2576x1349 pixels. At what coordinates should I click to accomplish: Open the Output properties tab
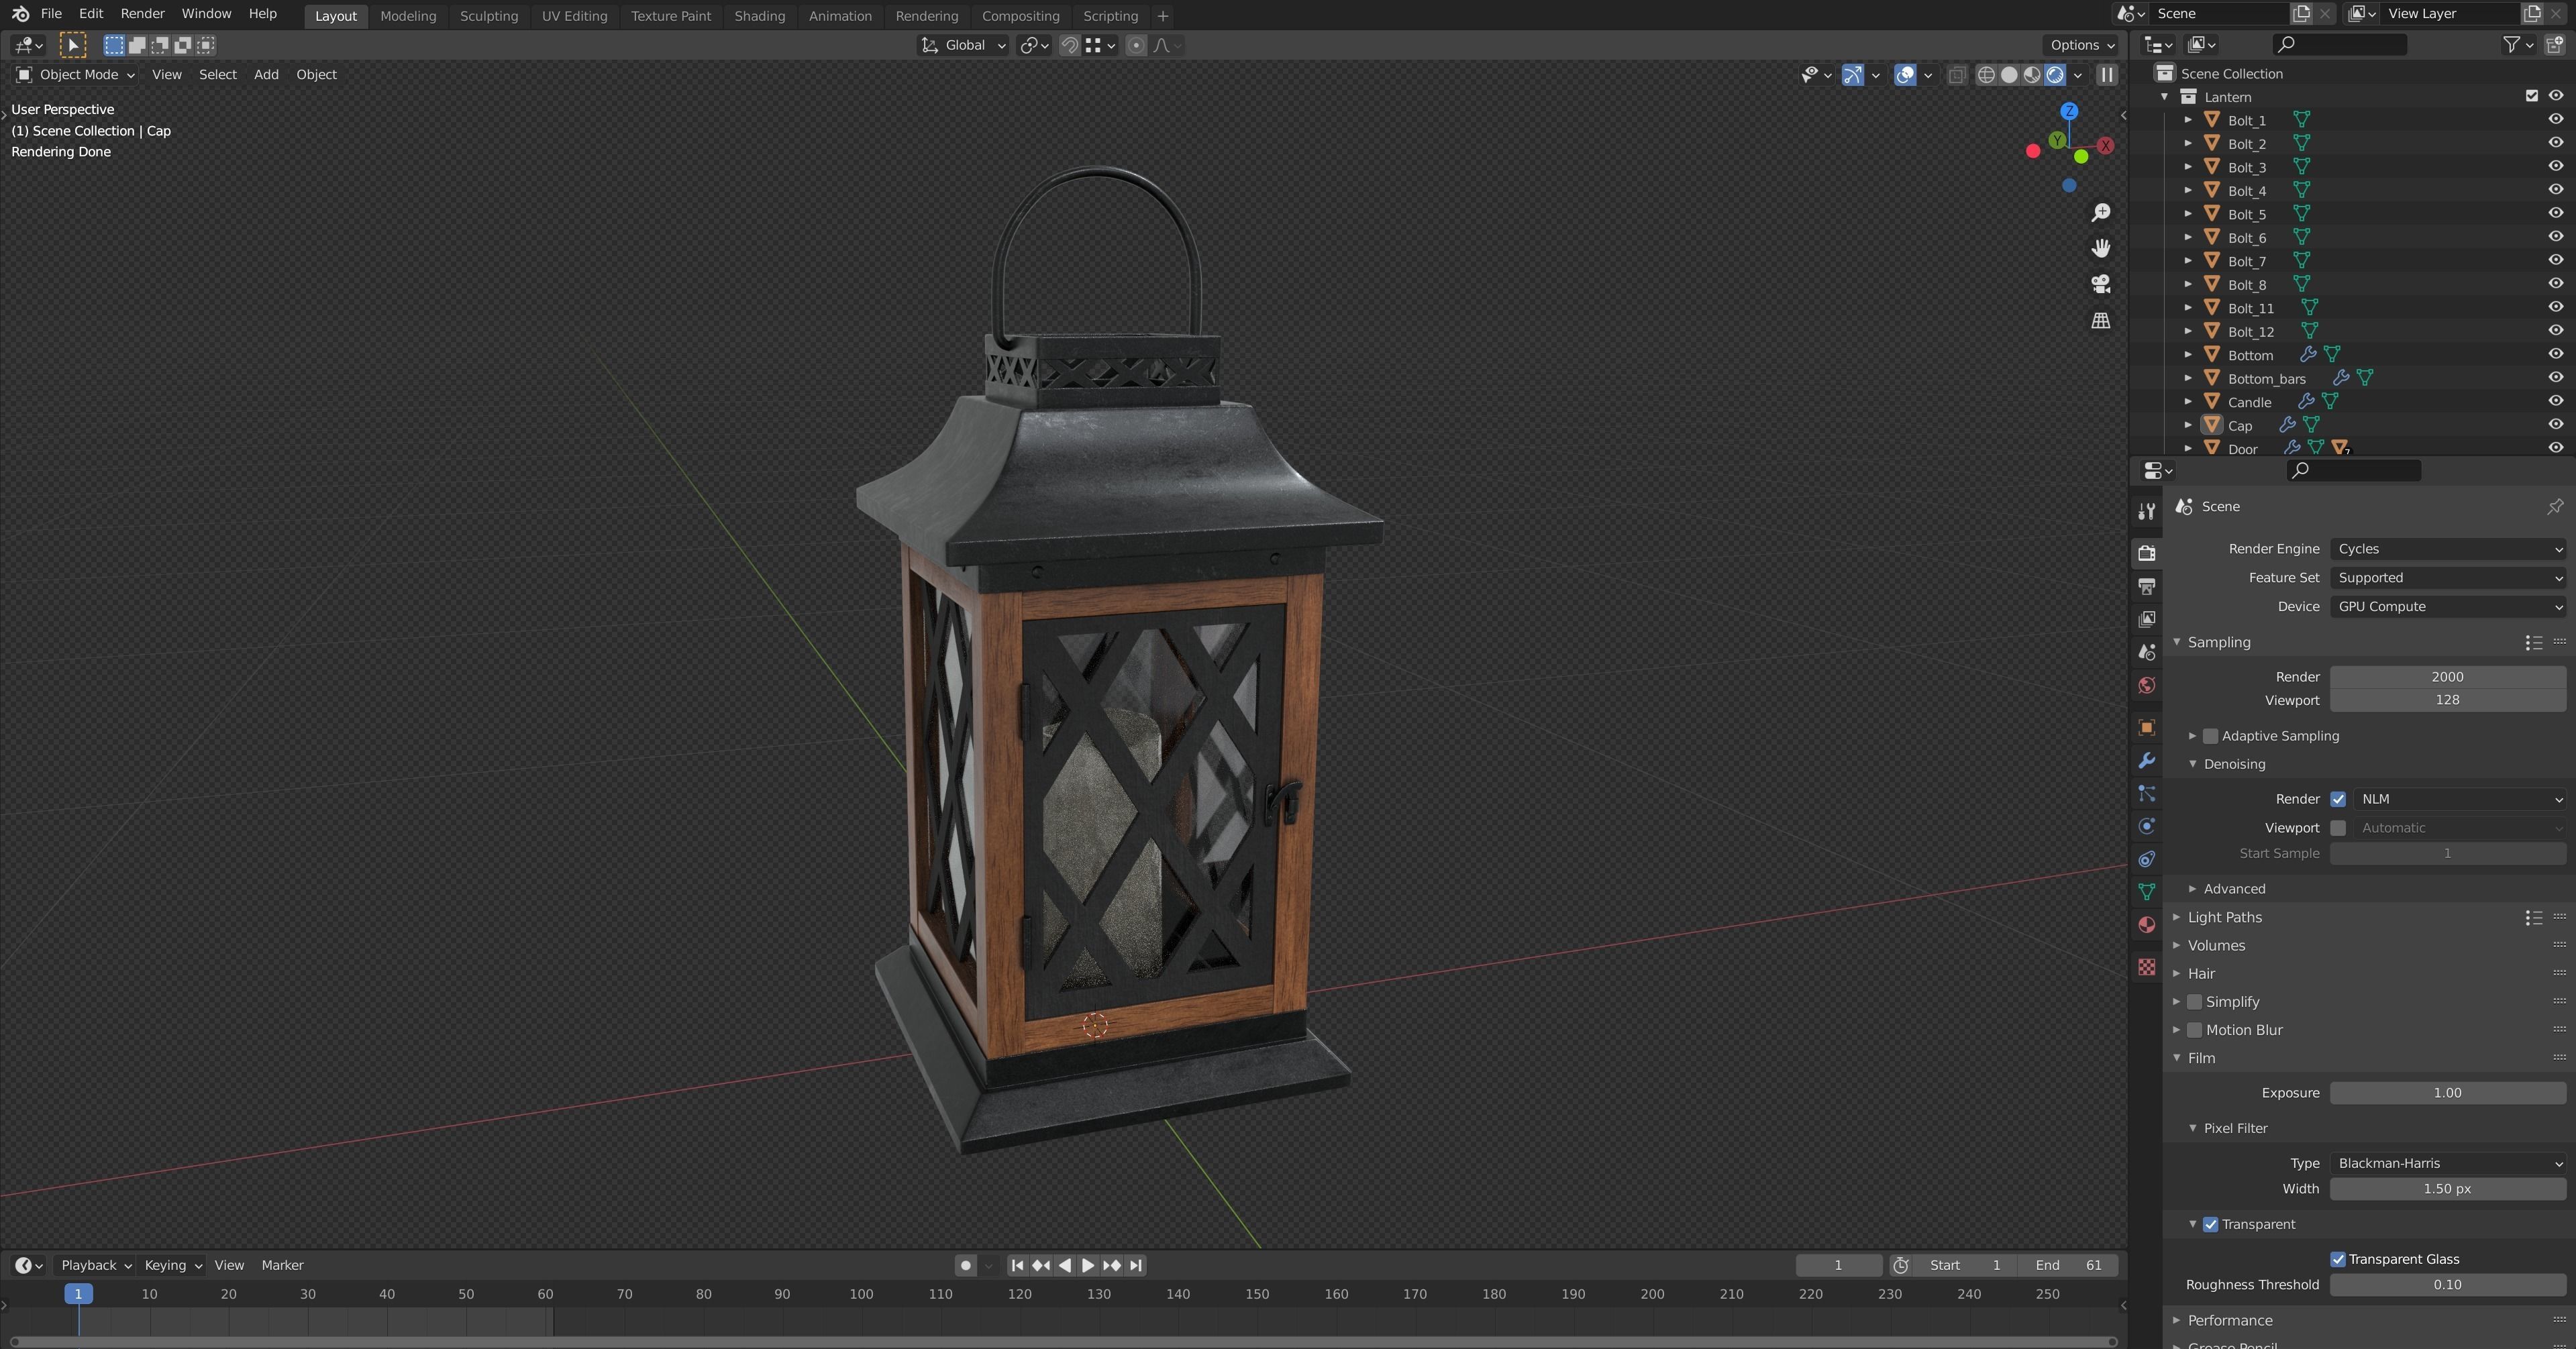point(2146,586)
